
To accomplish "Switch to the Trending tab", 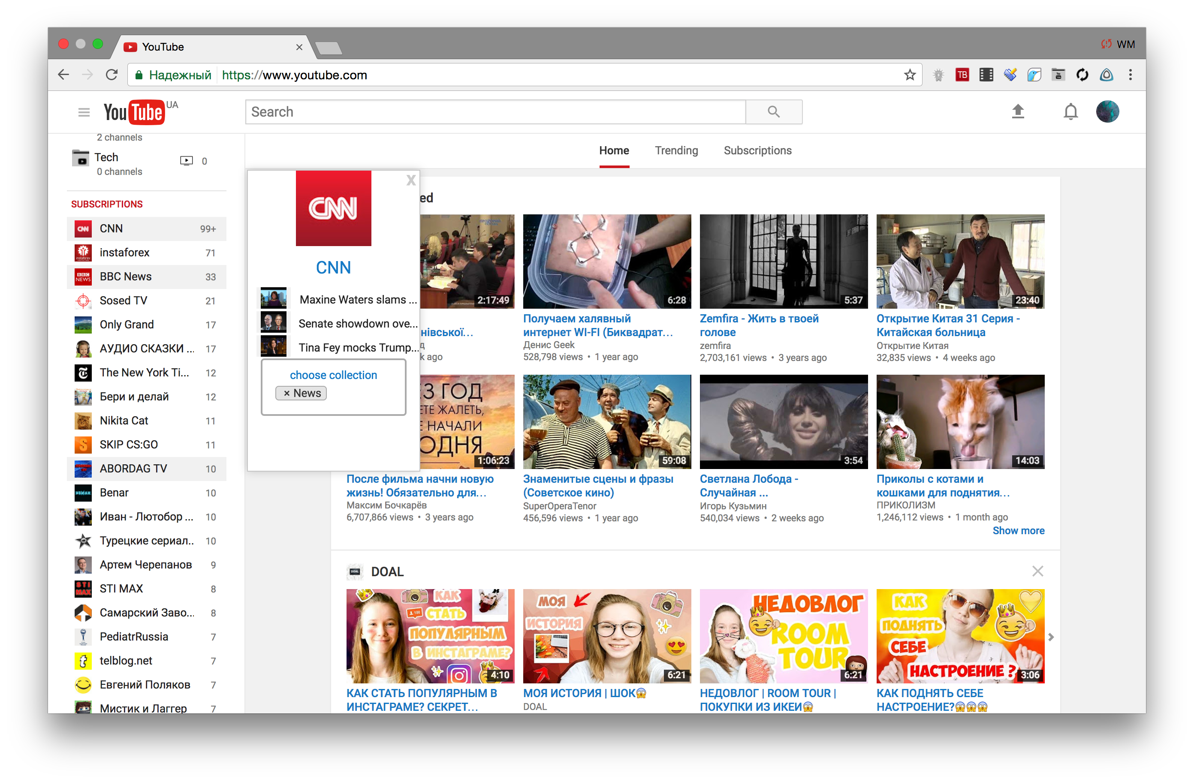I will pos(676,150).
